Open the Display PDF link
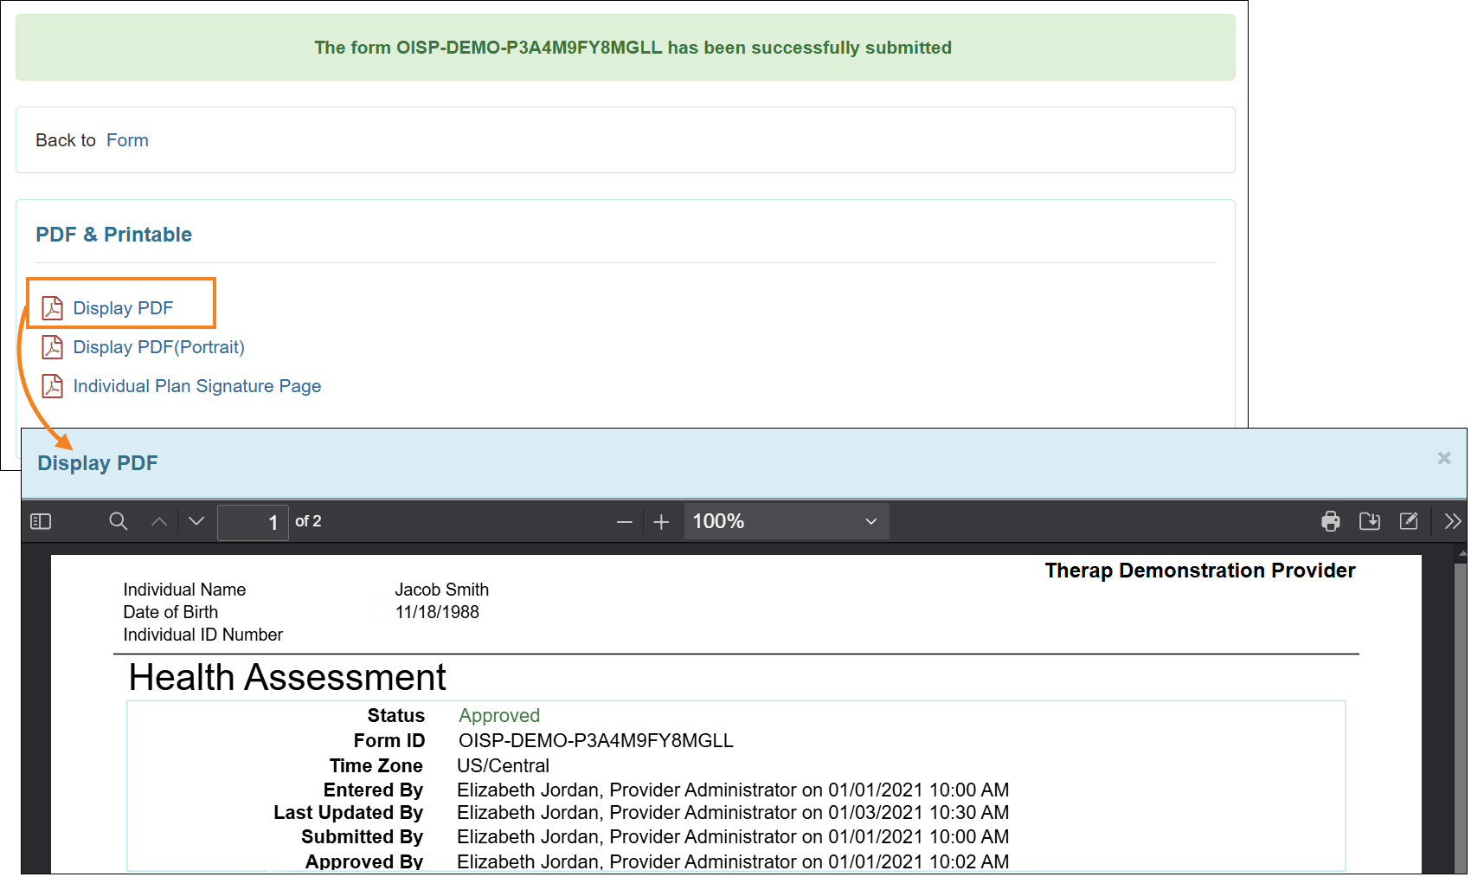The image size is (1471, 877). pyautogui.click(x=123, y=308)
